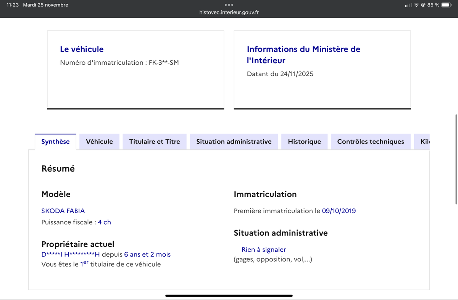Click the Informations du Ministère de l'Intérieur heading

pyautogui.click(x=303, y=54)
